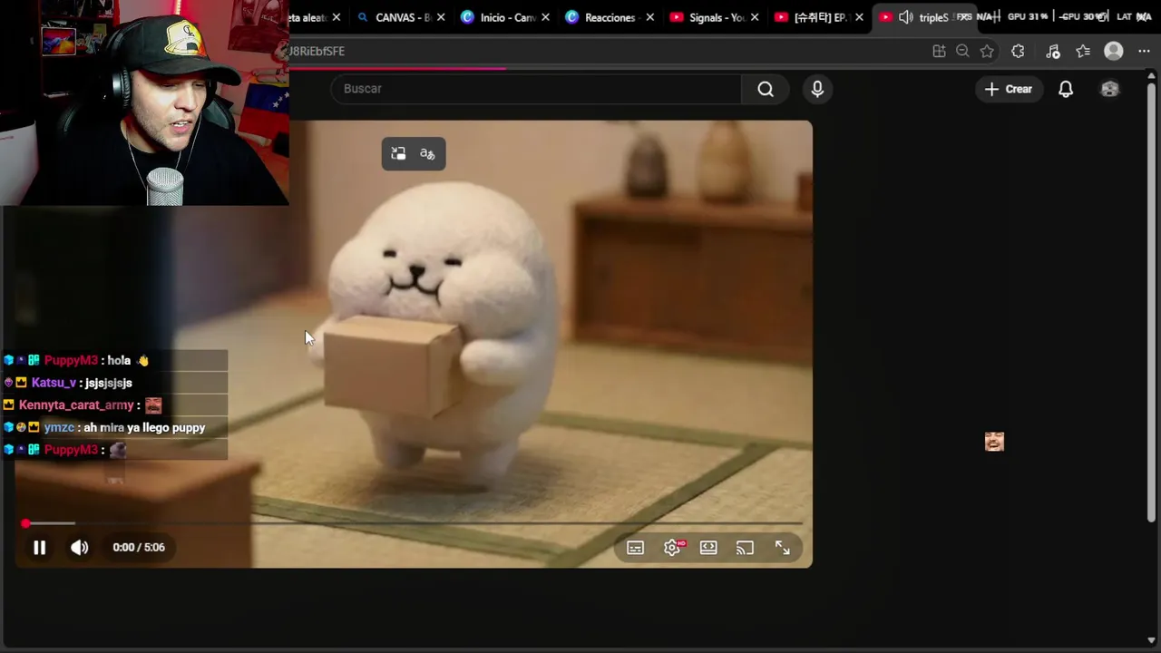Pause the YouTube video
Viewport: 1161px width, 653px height.
pos(39,548)
